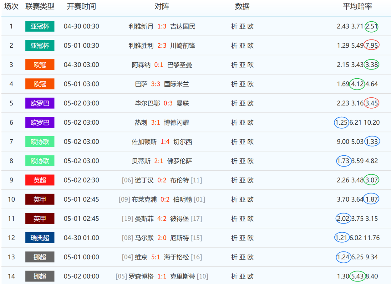Open 亚 data for 贝蒂斯 vs 佛罗伦萨
This screenshot has width=391, height=284.
click(242, 161)
